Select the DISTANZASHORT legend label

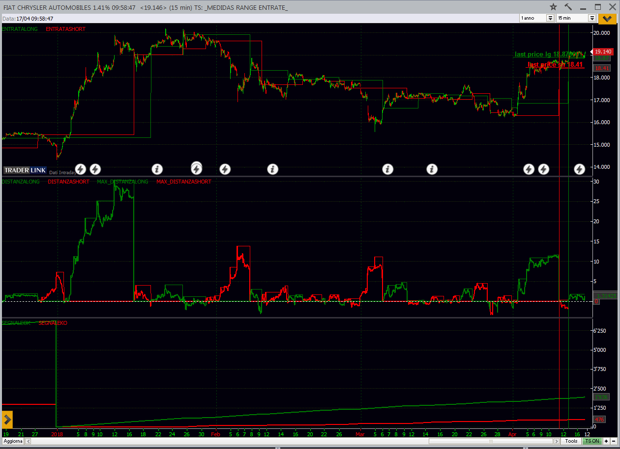(69, 182)
